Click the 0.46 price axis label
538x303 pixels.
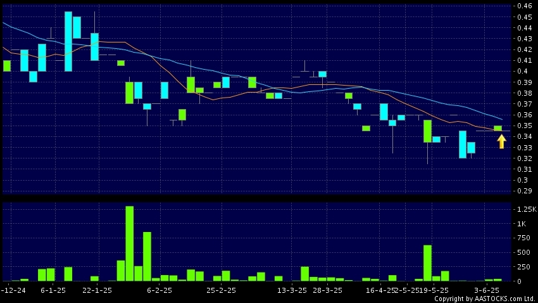[525, 6]
